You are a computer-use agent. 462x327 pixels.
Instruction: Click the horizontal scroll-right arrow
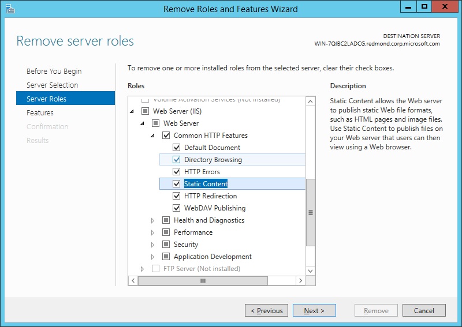(x=300, y=280)
